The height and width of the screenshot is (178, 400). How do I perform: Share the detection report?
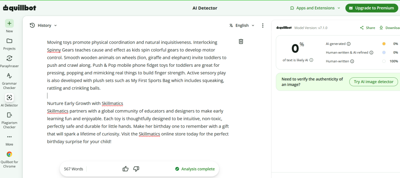click(368, 28)
